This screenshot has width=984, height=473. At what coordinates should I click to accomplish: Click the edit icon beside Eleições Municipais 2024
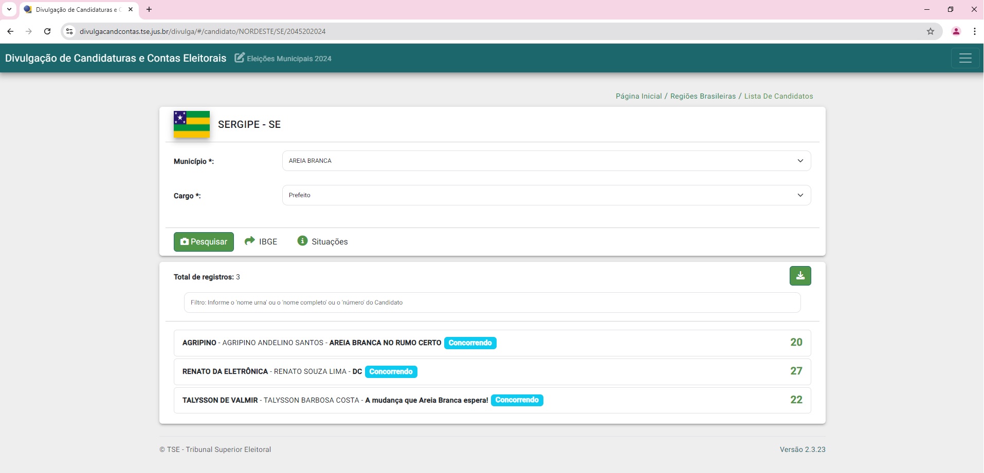[x=240, y=58]
